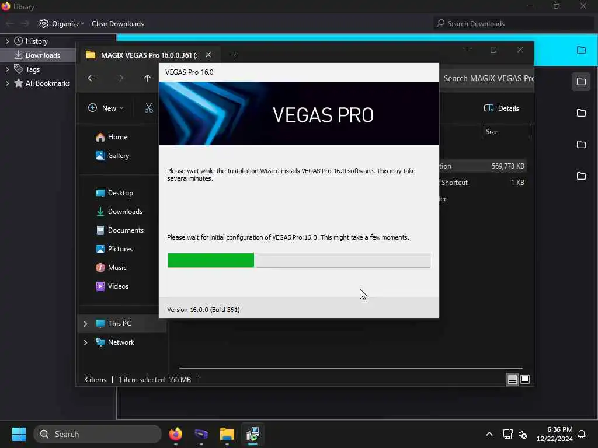Click Version 16.0.0 (Build 361) text
Image resolution: width=598 pixels, height=448 pixels.
[x=203, y=310]
